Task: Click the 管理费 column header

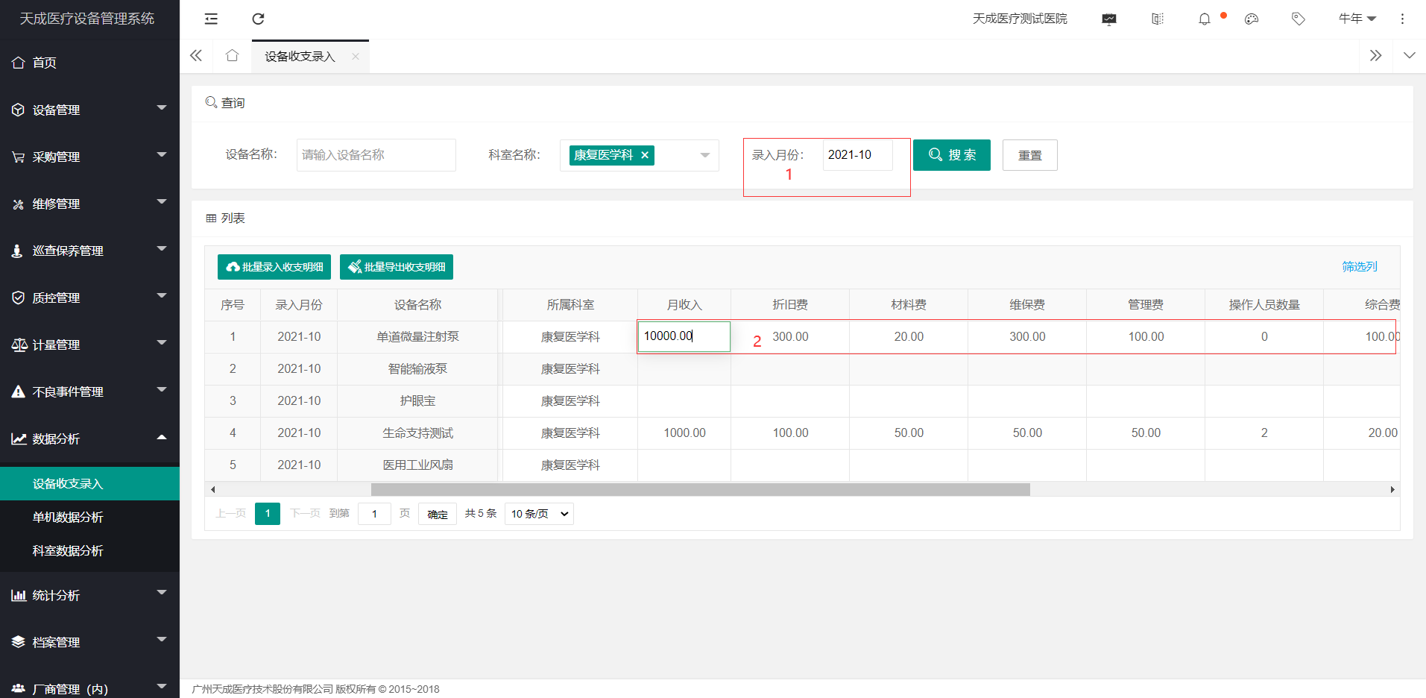Action: pos(1146,305)
